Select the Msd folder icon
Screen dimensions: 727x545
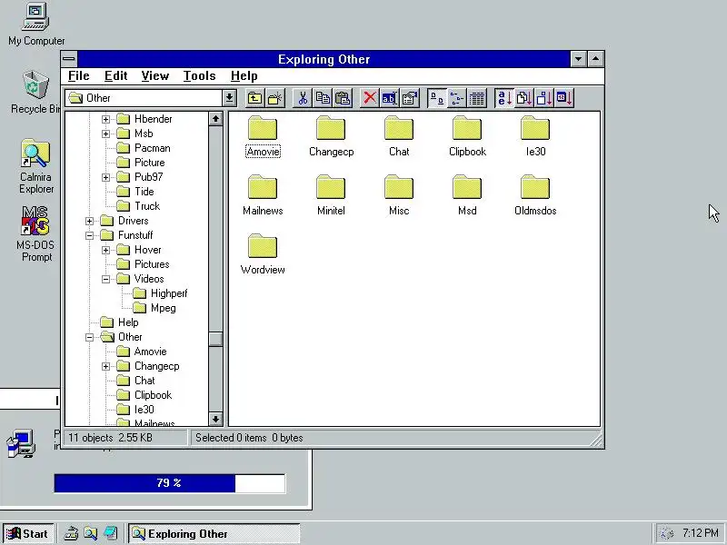[x=467, y=187]
